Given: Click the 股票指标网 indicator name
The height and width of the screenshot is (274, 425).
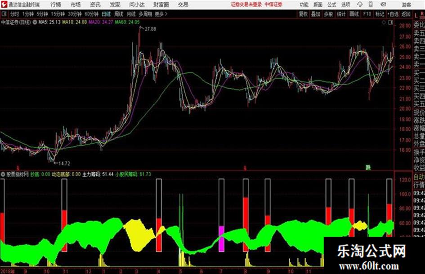Looking at the screenshot, I should [18, 174].
